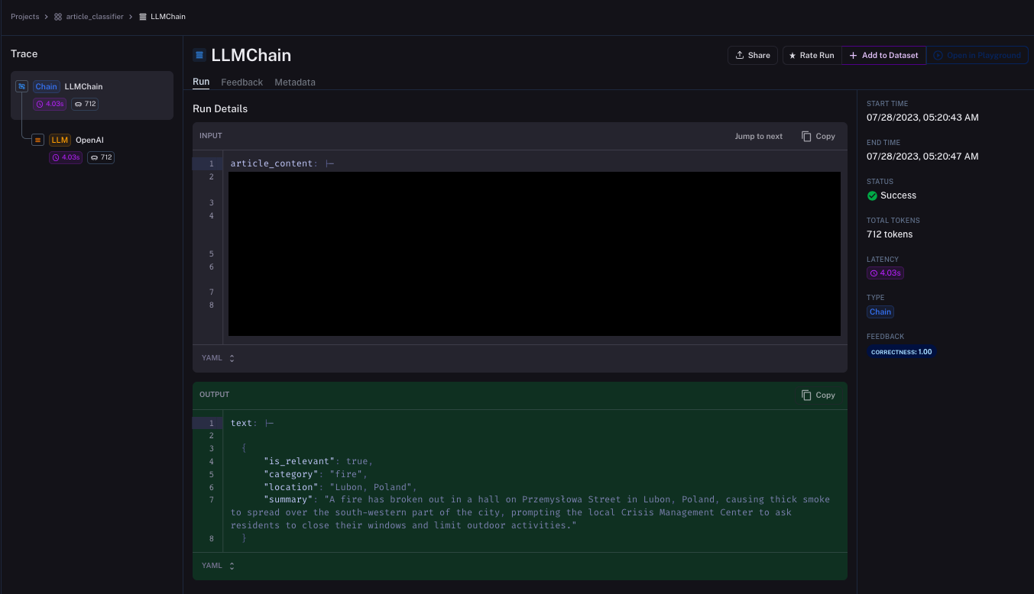Click the green Success status checkmark icon
Image resolution: width=1034 pixels, height=594 pixels.
pyautogui.click(x=872, y=195)
